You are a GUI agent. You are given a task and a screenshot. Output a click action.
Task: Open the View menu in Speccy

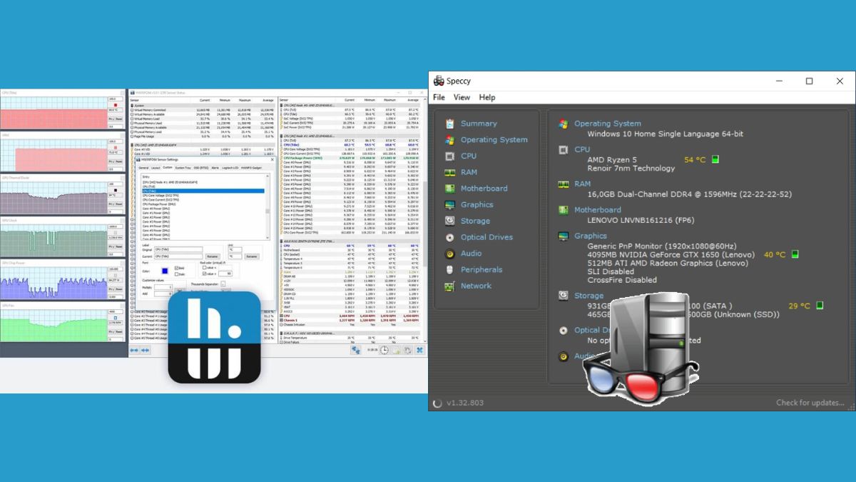click(462, 97)
